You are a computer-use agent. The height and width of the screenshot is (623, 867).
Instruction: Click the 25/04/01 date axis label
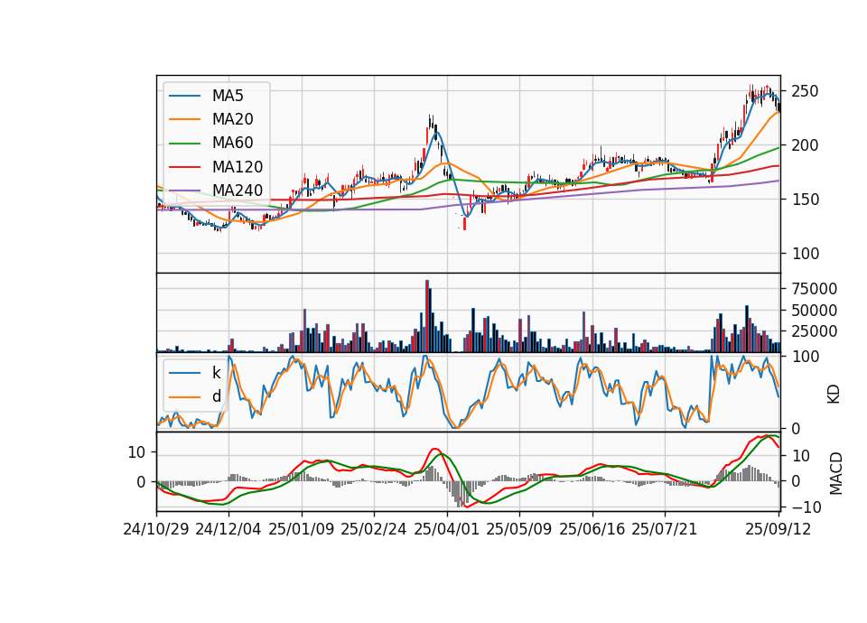coord(446,529)
